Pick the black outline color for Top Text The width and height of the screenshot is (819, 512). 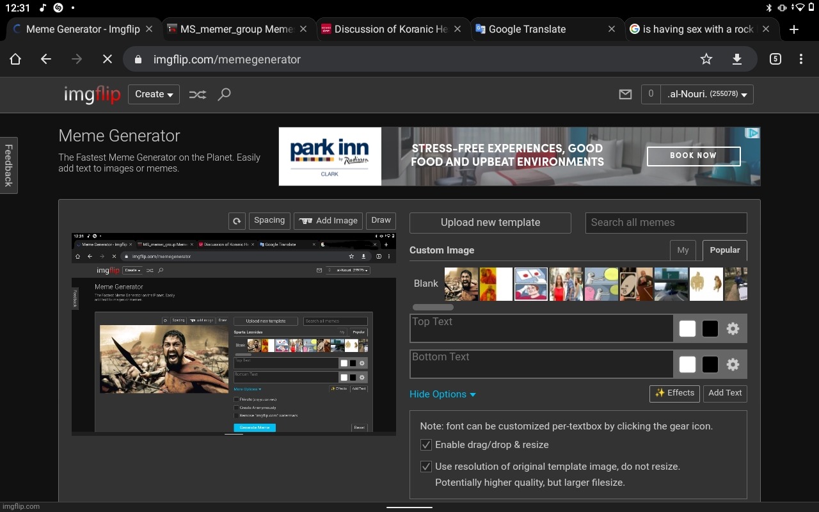pos(710,329)
